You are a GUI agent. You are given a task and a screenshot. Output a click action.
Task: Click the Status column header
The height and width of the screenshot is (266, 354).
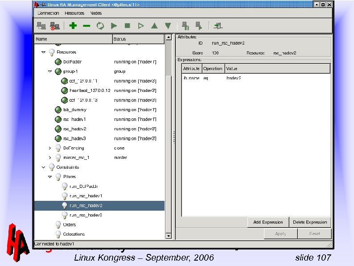(138, 39)
